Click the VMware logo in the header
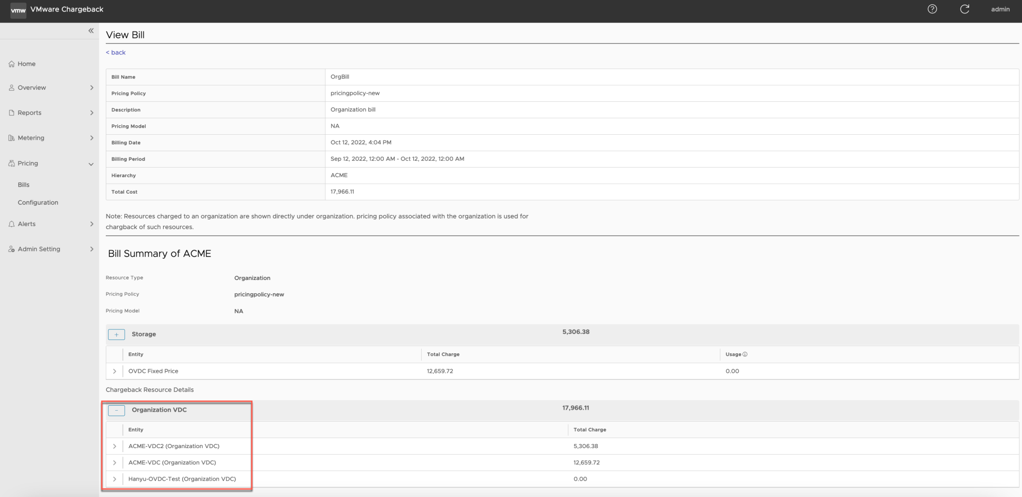 coord(18,10)
